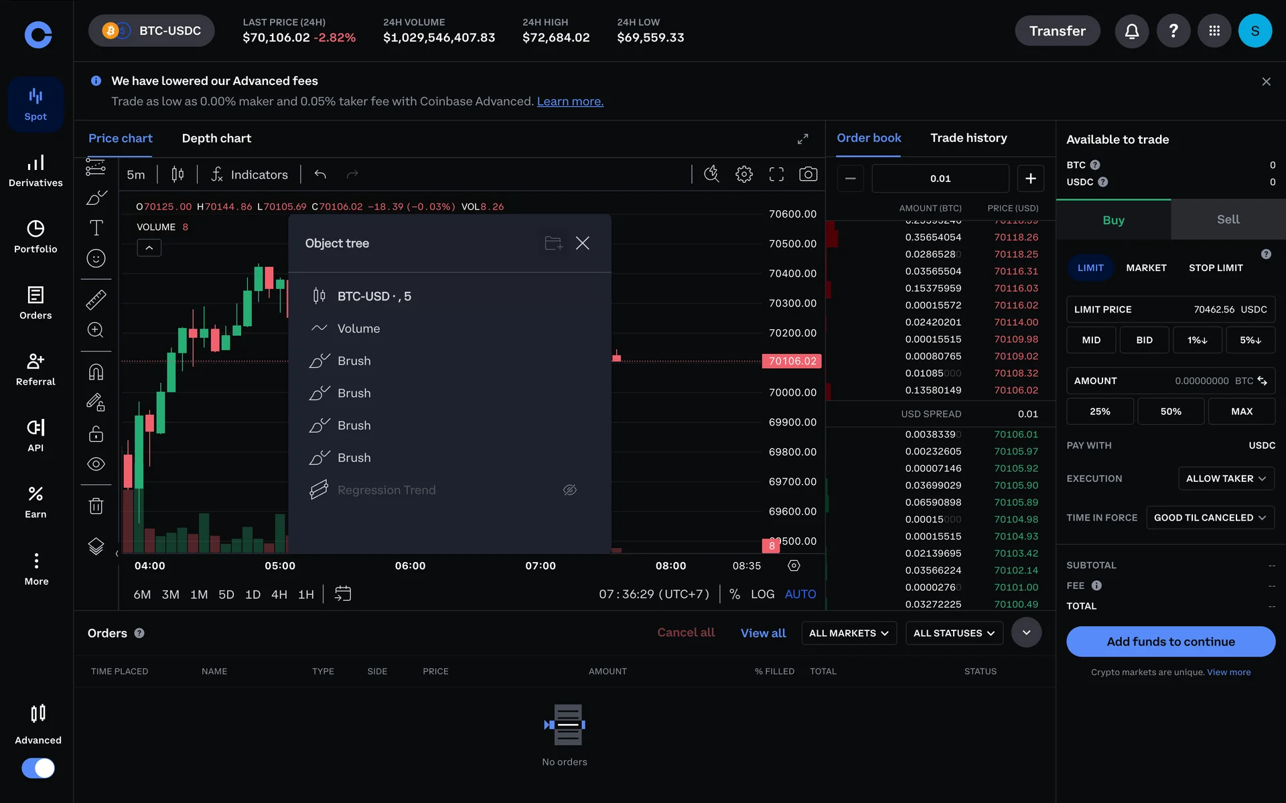Open the Allow Taker execution dropdown

[x=1225, y=478]
